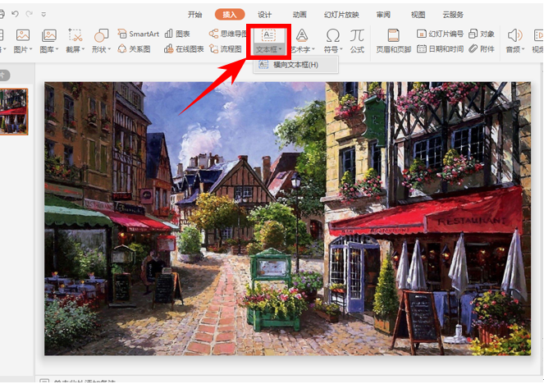Screen dimensions: 544x384
Task: Open the 图库 gallery icon
Action: 49,35
